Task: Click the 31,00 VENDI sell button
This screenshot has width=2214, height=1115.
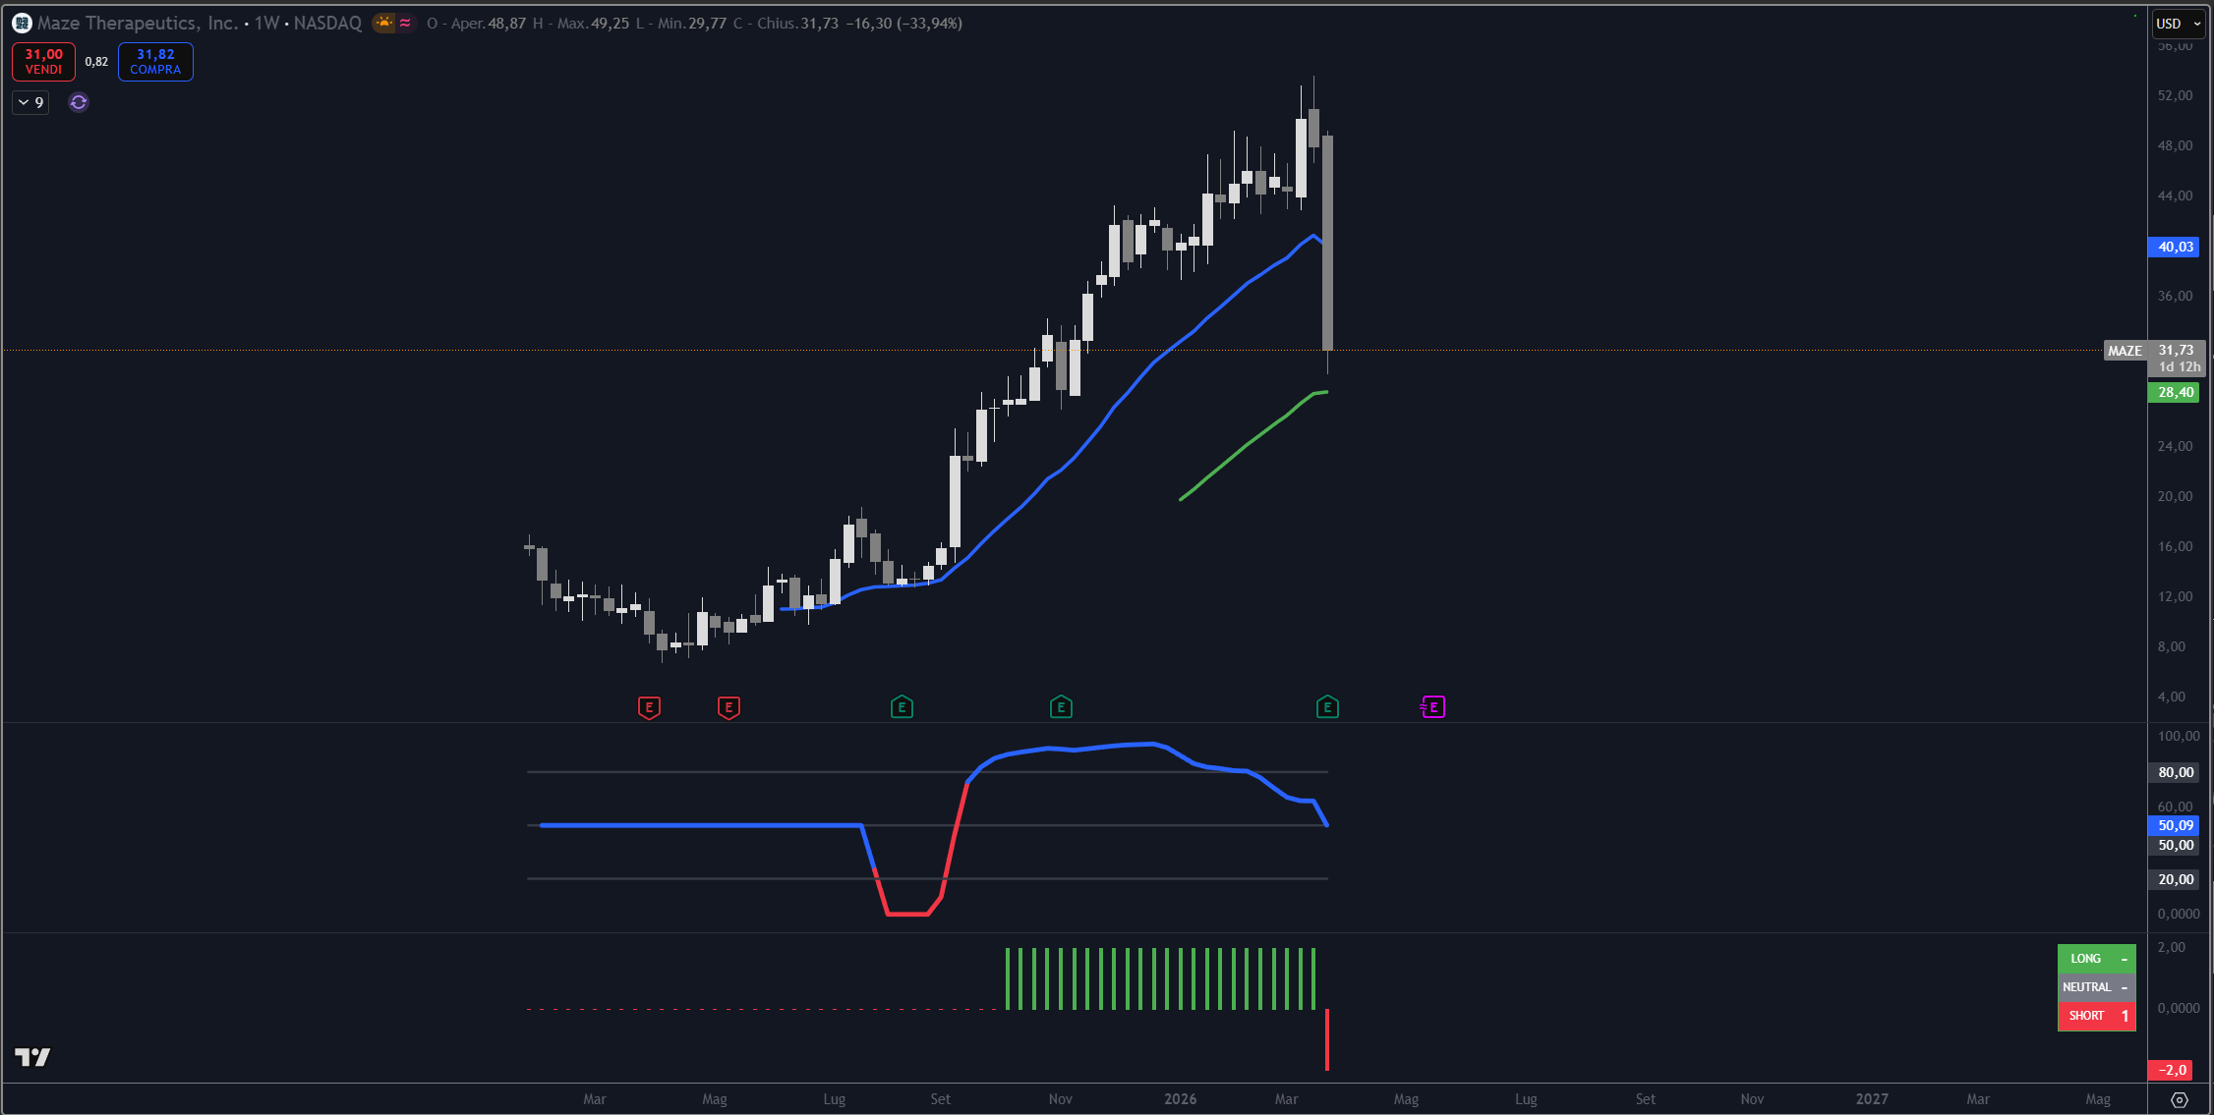Action: click(43, 62)
